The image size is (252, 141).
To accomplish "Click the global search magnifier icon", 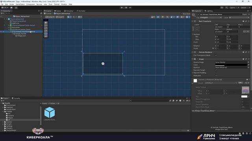I will point(226,7).
